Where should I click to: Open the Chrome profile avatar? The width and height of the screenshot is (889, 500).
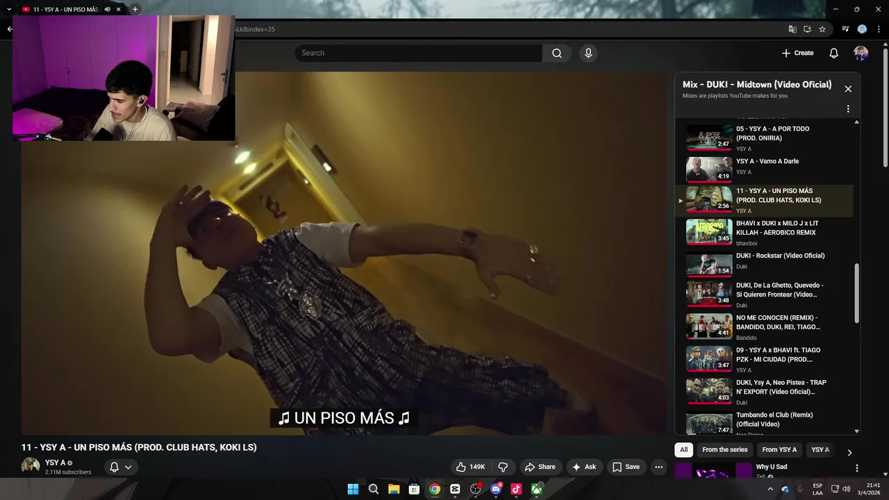tap(862, 29)
